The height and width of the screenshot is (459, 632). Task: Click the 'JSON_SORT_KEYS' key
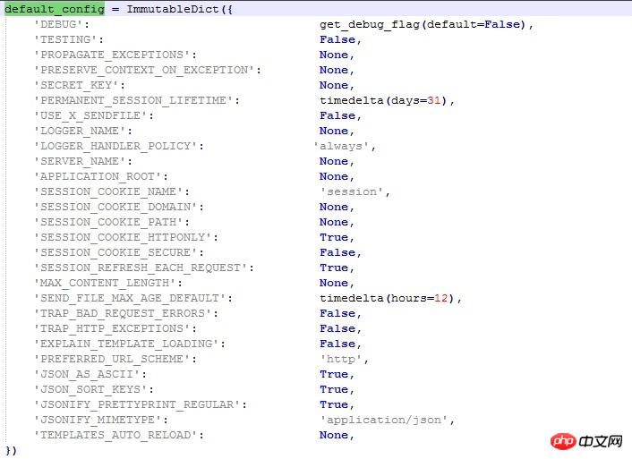click(x=90, y=390)
